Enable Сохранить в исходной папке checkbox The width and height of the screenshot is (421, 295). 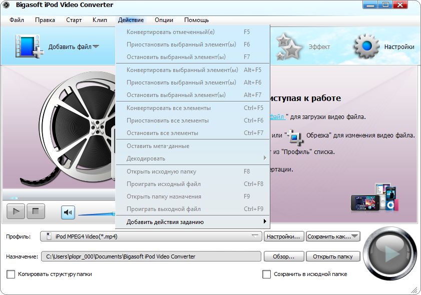pyautogui.click(x=266, y=274)
